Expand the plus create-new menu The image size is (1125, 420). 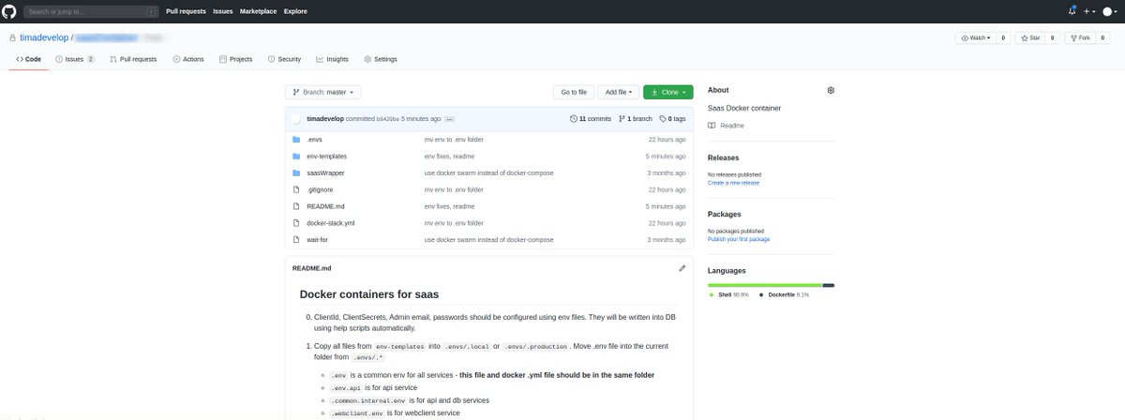pyautogui.click(x=1088, y=11)
